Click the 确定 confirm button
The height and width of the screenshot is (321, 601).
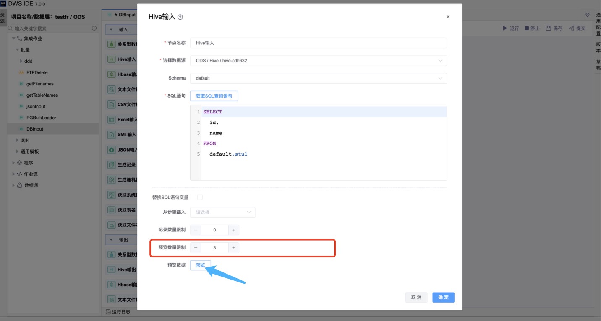(443, 297)
